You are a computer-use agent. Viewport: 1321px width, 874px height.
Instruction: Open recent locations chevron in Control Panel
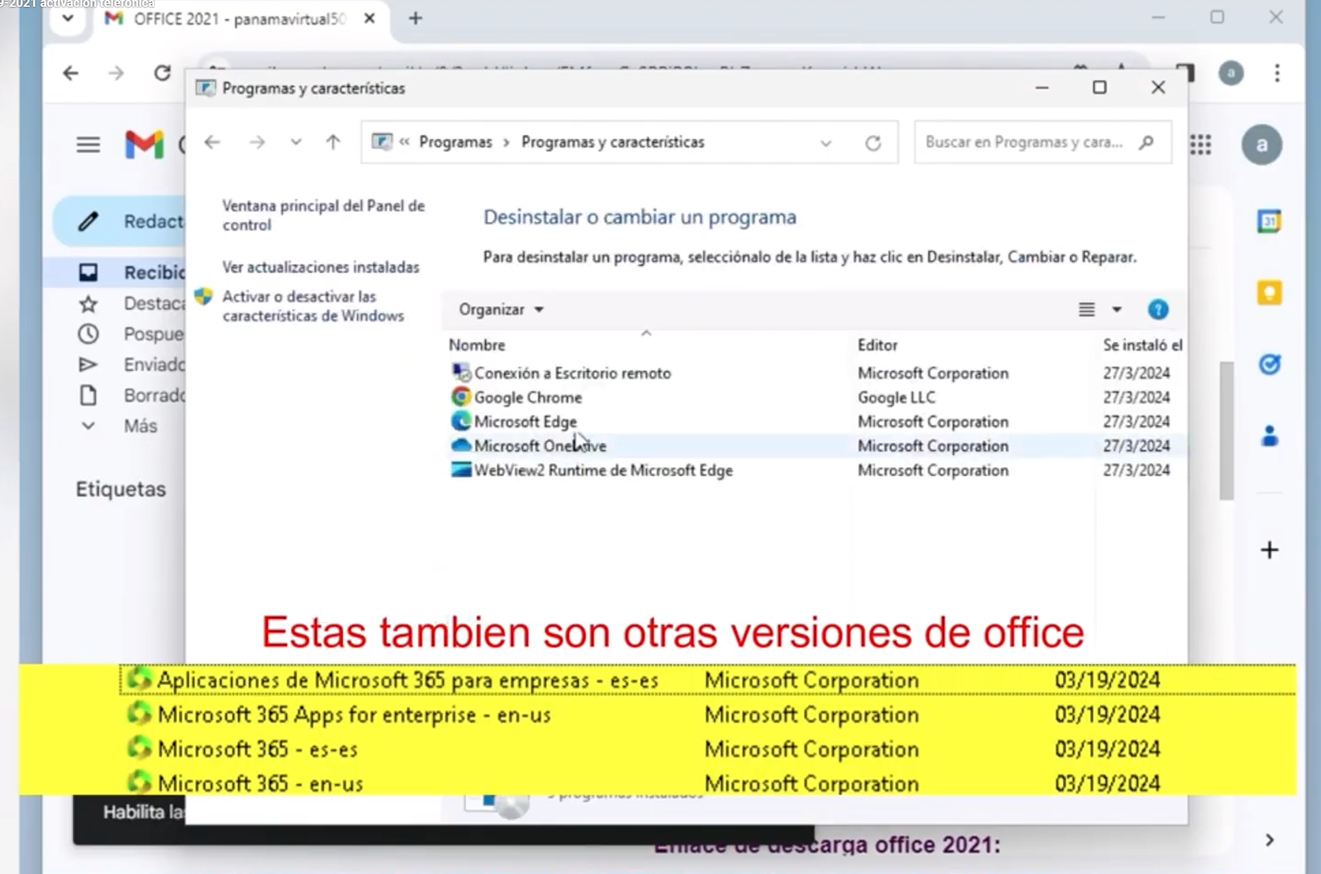296,142
